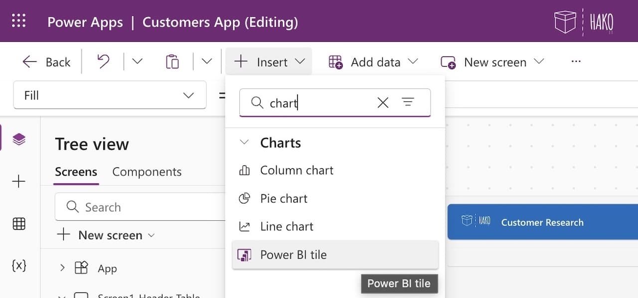Collapse the Charts section in Insert
The width and height of the screenshot is (638, 298).
coord(244,143)
